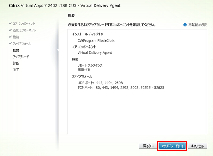Click the blue info icon for 再起動が必要

point(185,24)
